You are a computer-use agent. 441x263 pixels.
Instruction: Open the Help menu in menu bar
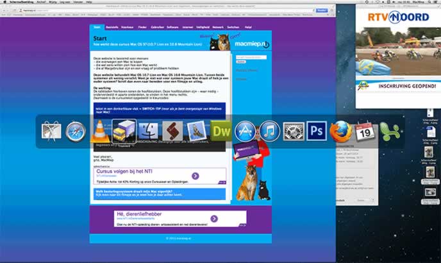click(x=89, y=2)
